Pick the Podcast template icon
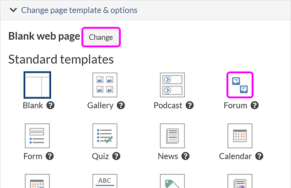The height and width of the screenshot is (188, 291). 172,85
